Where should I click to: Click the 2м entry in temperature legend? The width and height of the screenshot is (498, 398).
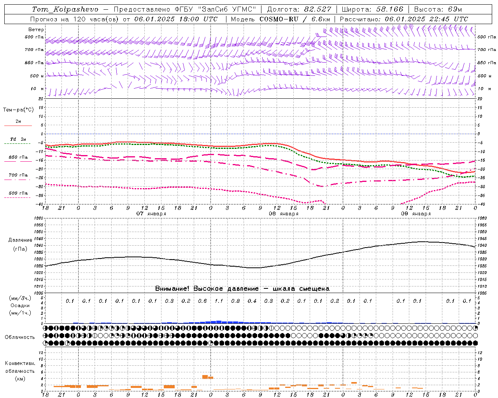click(18, 122)
